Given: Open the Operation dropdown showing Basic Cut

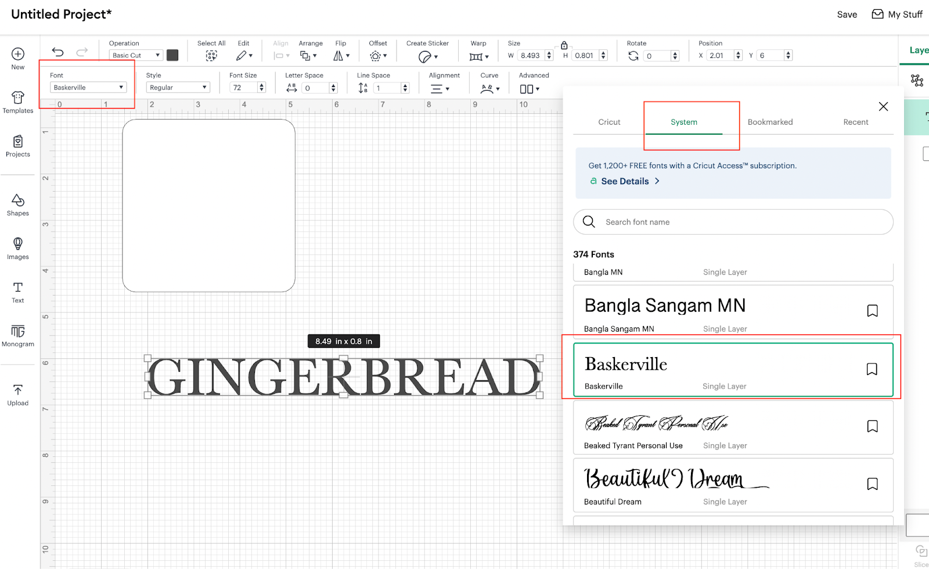Looking at the screenshot, I should tap(135, 55).
